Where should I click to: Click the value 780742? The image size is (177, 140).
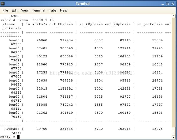click(x=66, y=105)
